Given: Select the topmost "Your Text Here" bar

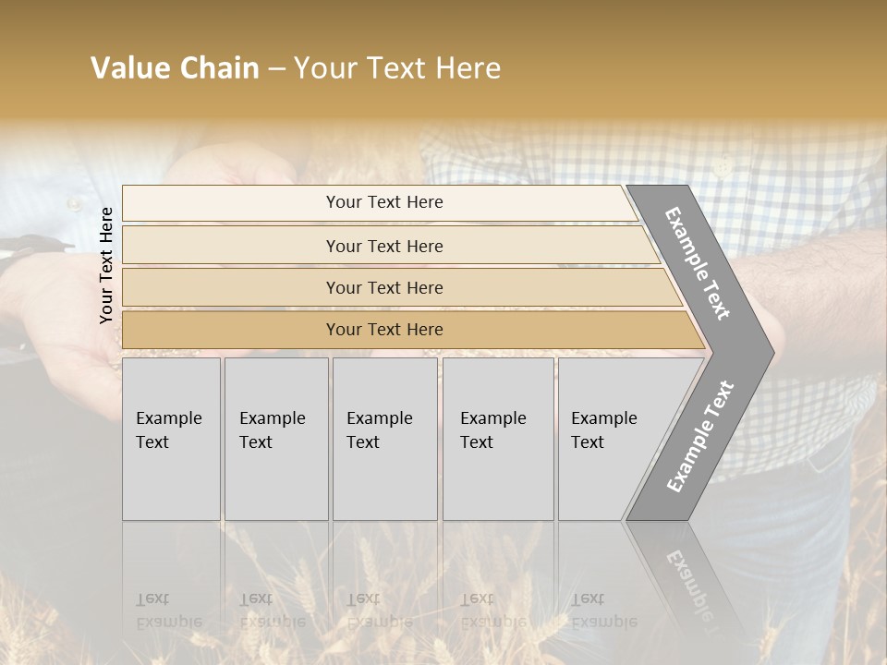Looking at the screenshot, I should click(x=384, y=202).
